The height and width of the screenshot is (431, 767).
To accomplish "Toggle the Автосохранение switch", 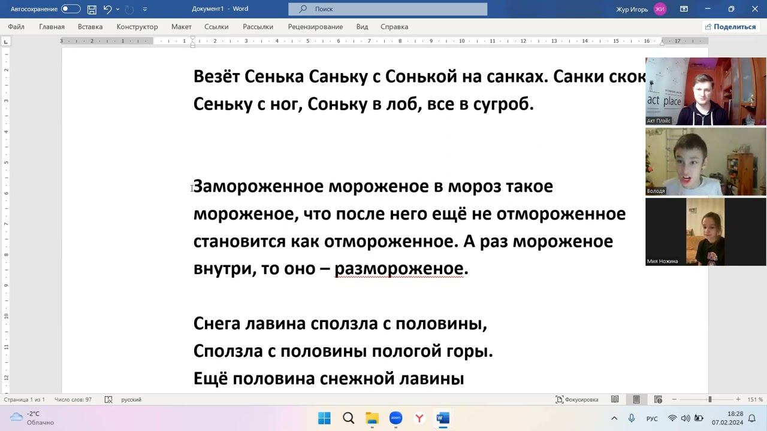I will tap(71, 9).
